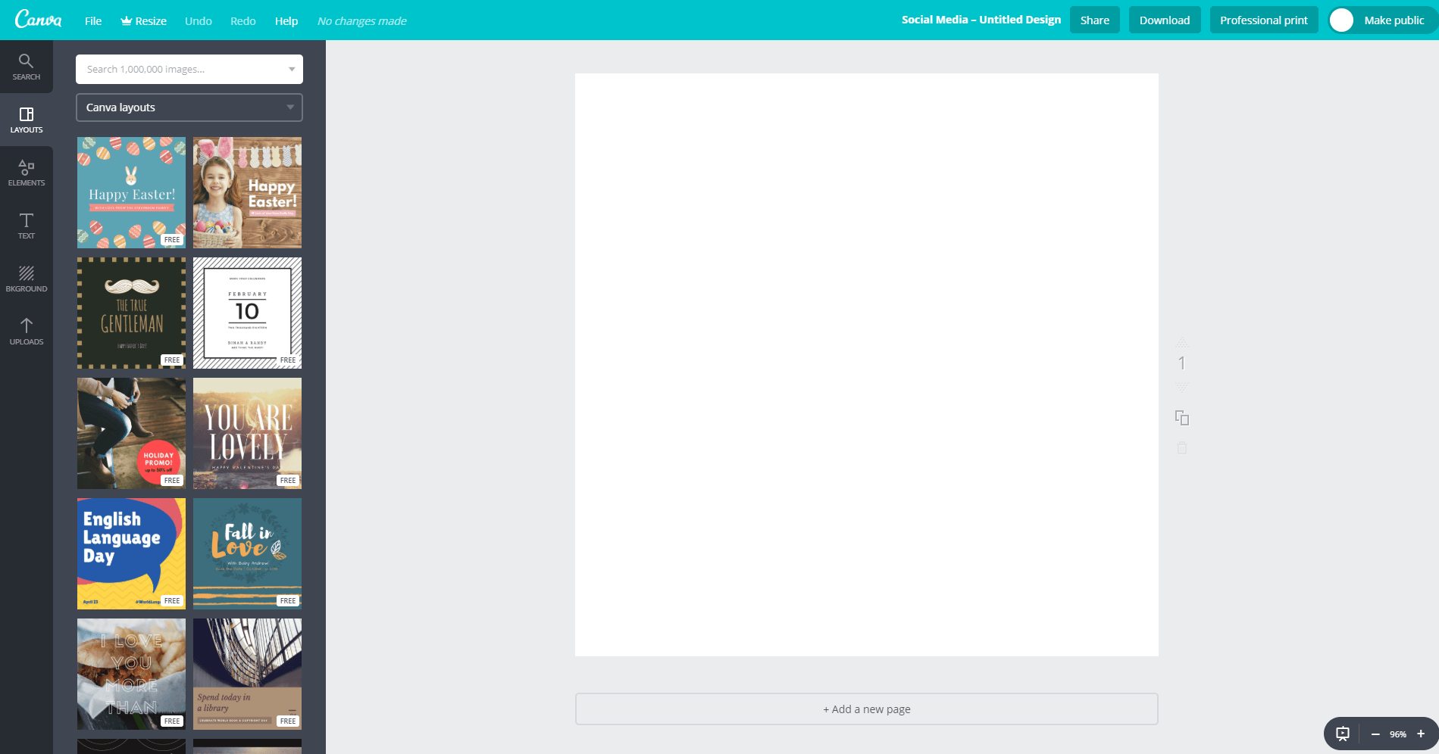This screenshot has width=1439, height=754.
Task: Open the File menu
Action: [x=92, y=20]
